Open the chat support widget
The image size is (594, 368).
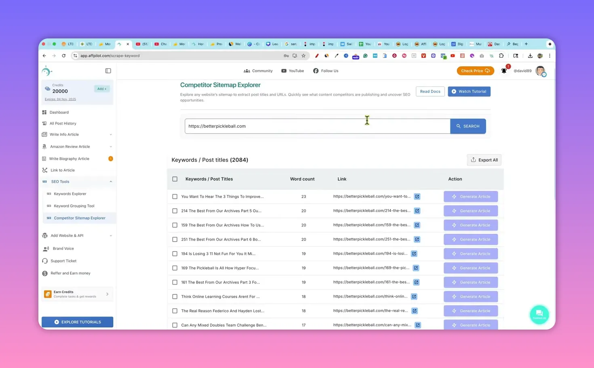539,314
